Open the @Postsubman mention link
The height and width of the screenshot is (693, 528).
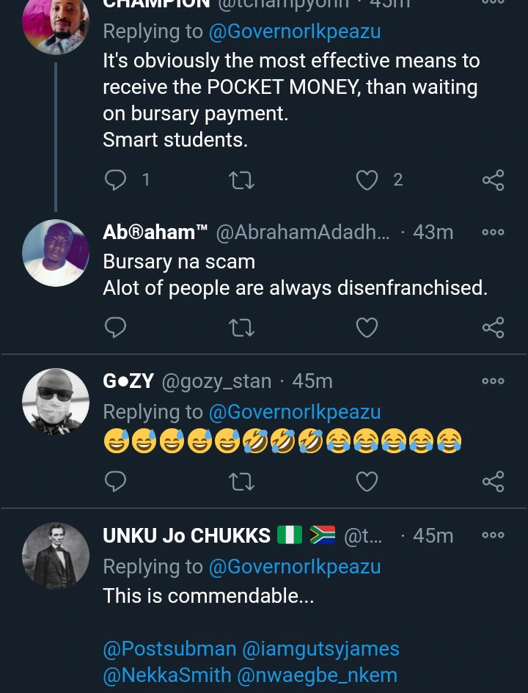click(x=169, y=649)
